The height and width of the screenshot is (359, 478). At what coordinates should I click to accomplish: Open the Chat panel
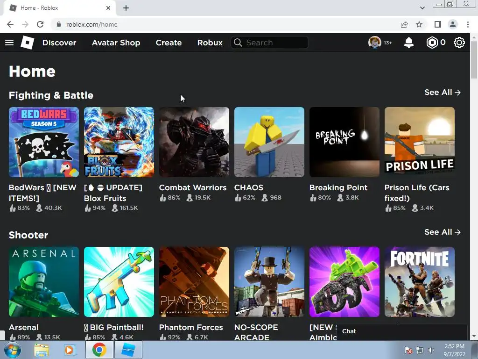402,331
